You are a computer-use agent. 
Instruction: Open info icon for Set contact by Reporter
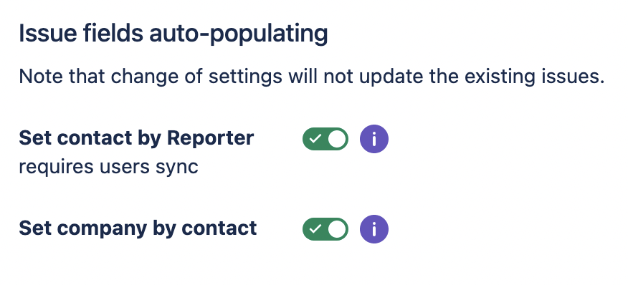click(374, 139)
